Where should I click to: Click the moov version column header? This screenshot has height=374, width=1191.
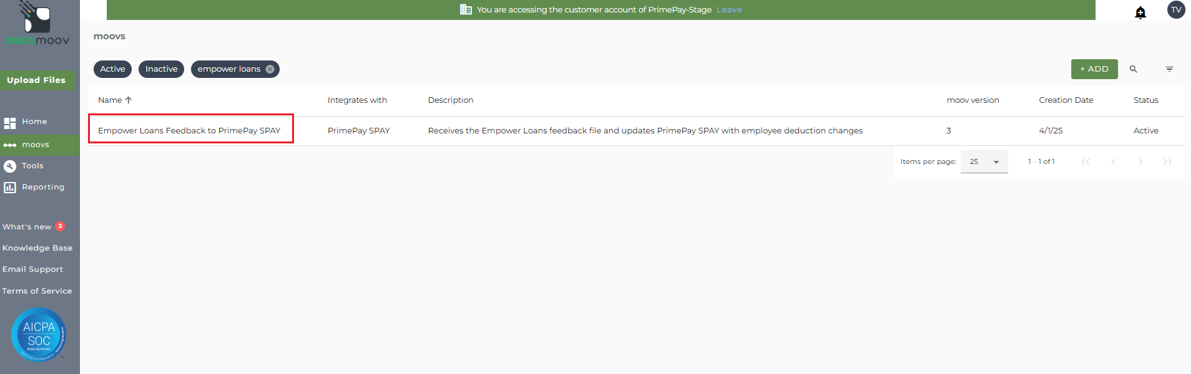point(973,100)
